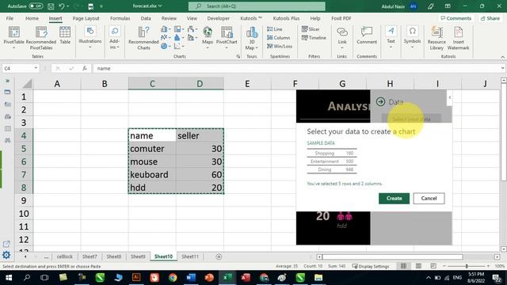Open the Symbols group
Image resolution: width=507 pixels, height=285 pixels.
412,37
